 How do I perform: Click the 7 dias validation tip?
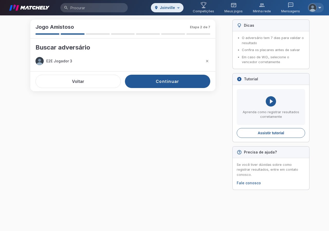[273, 40]
